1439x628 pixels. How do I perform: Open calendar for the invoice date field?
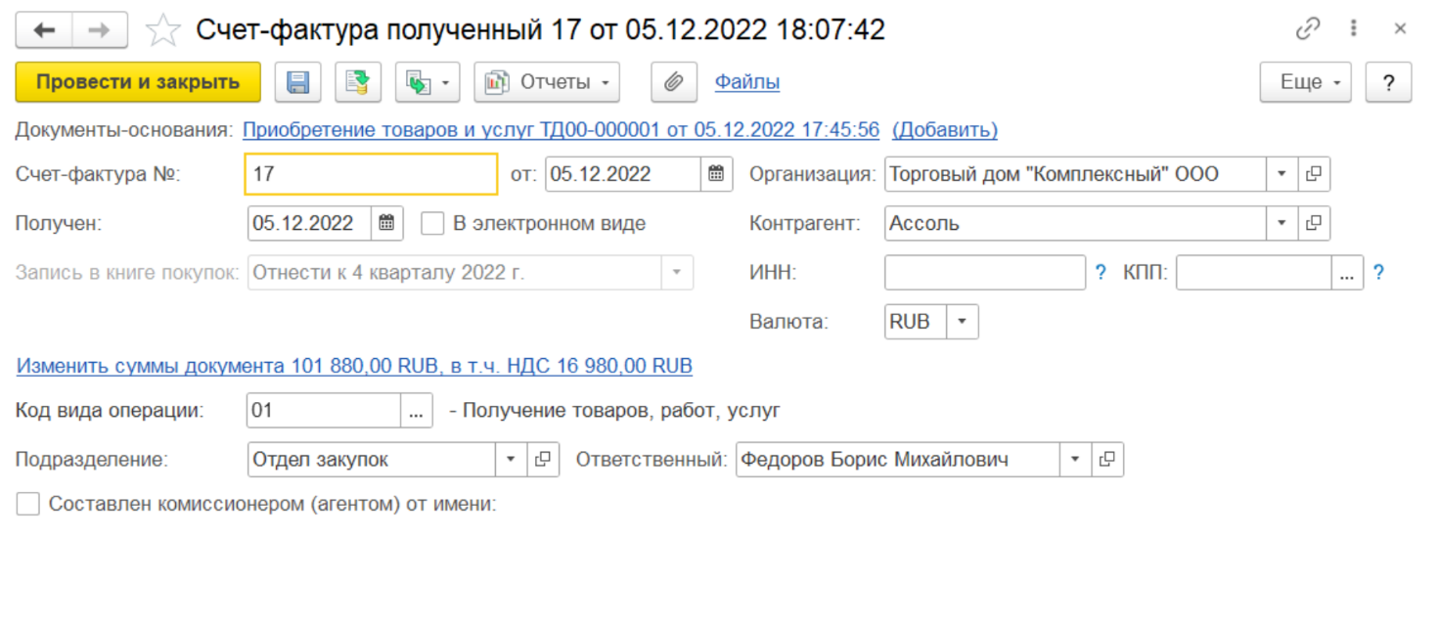point(716,174)
